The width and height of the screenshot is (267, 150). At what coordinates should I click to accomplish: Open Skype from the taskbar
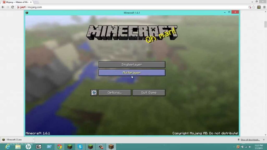click(x=80, y=147)
